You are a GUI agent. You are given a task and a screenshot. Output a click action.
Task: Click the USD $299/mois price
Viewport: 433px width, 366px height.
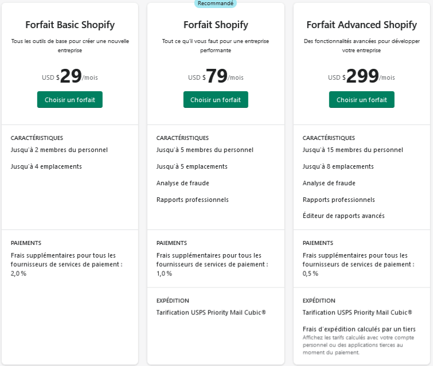click(x=361, y=76)
